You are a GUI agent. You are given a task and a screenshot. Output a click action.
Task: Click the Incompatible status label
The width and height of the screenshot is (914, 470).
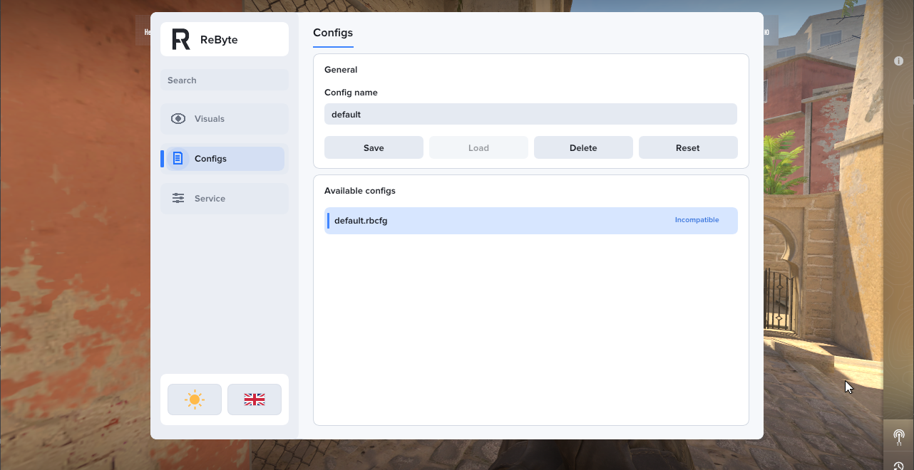coord(697,220)
